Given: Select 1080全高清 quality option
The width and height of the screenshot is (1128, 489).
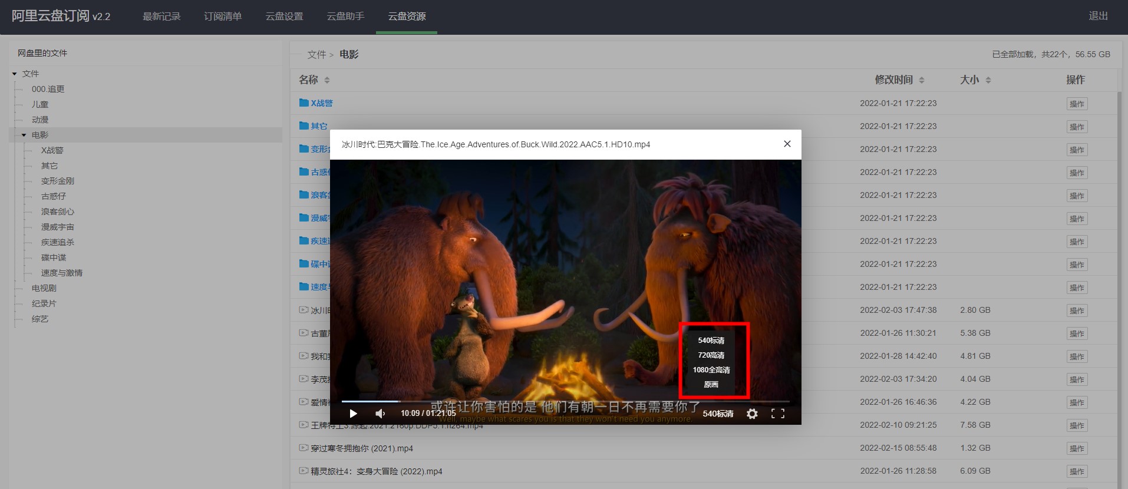Looking at the screenshot, I should pos(711,370).
